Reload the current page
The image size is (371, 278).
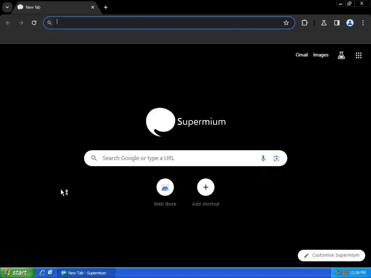[x=34, y=23]
